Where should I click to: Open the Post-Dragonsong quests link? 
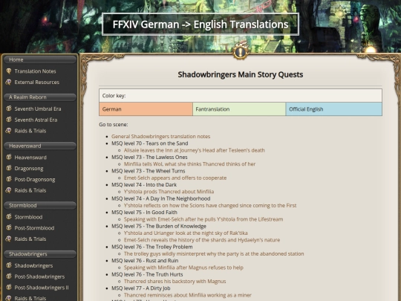click(35, 179)
